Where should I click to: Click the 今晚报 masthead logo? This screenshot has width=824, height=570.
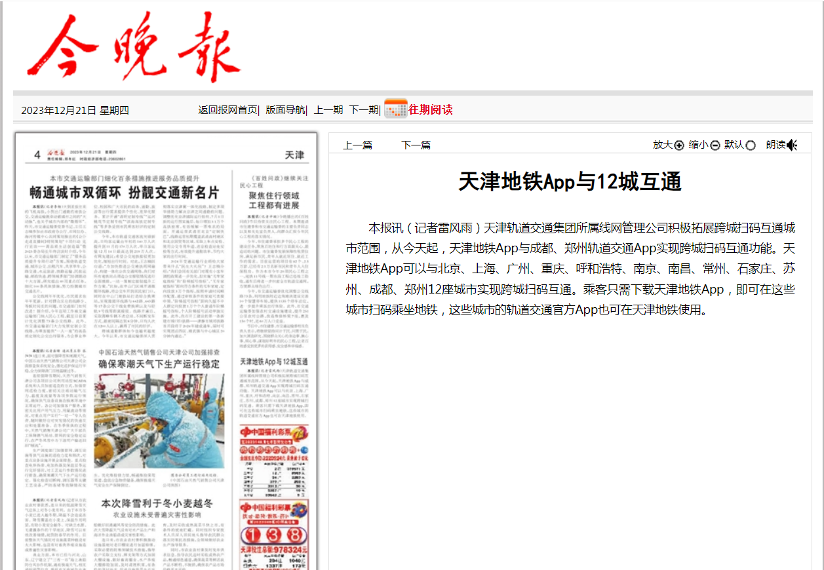pos(134,48)
